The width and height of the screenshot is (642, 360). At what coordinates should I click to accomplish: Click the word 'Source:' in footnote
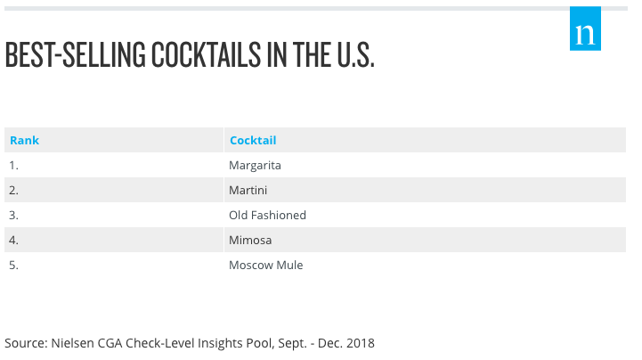[x=26, y=343]
